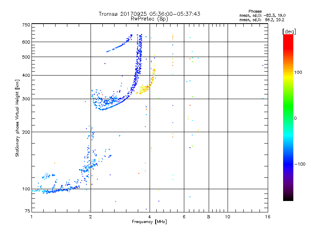Click the x-axis tick label "1"

[x=31, y=217]
